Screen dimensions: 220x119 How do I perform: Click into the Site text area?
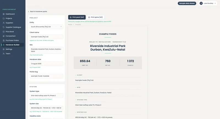coord(46,50)
